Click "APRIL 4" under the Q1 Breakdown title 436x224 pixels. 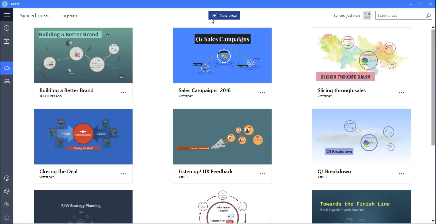point(323,177)
